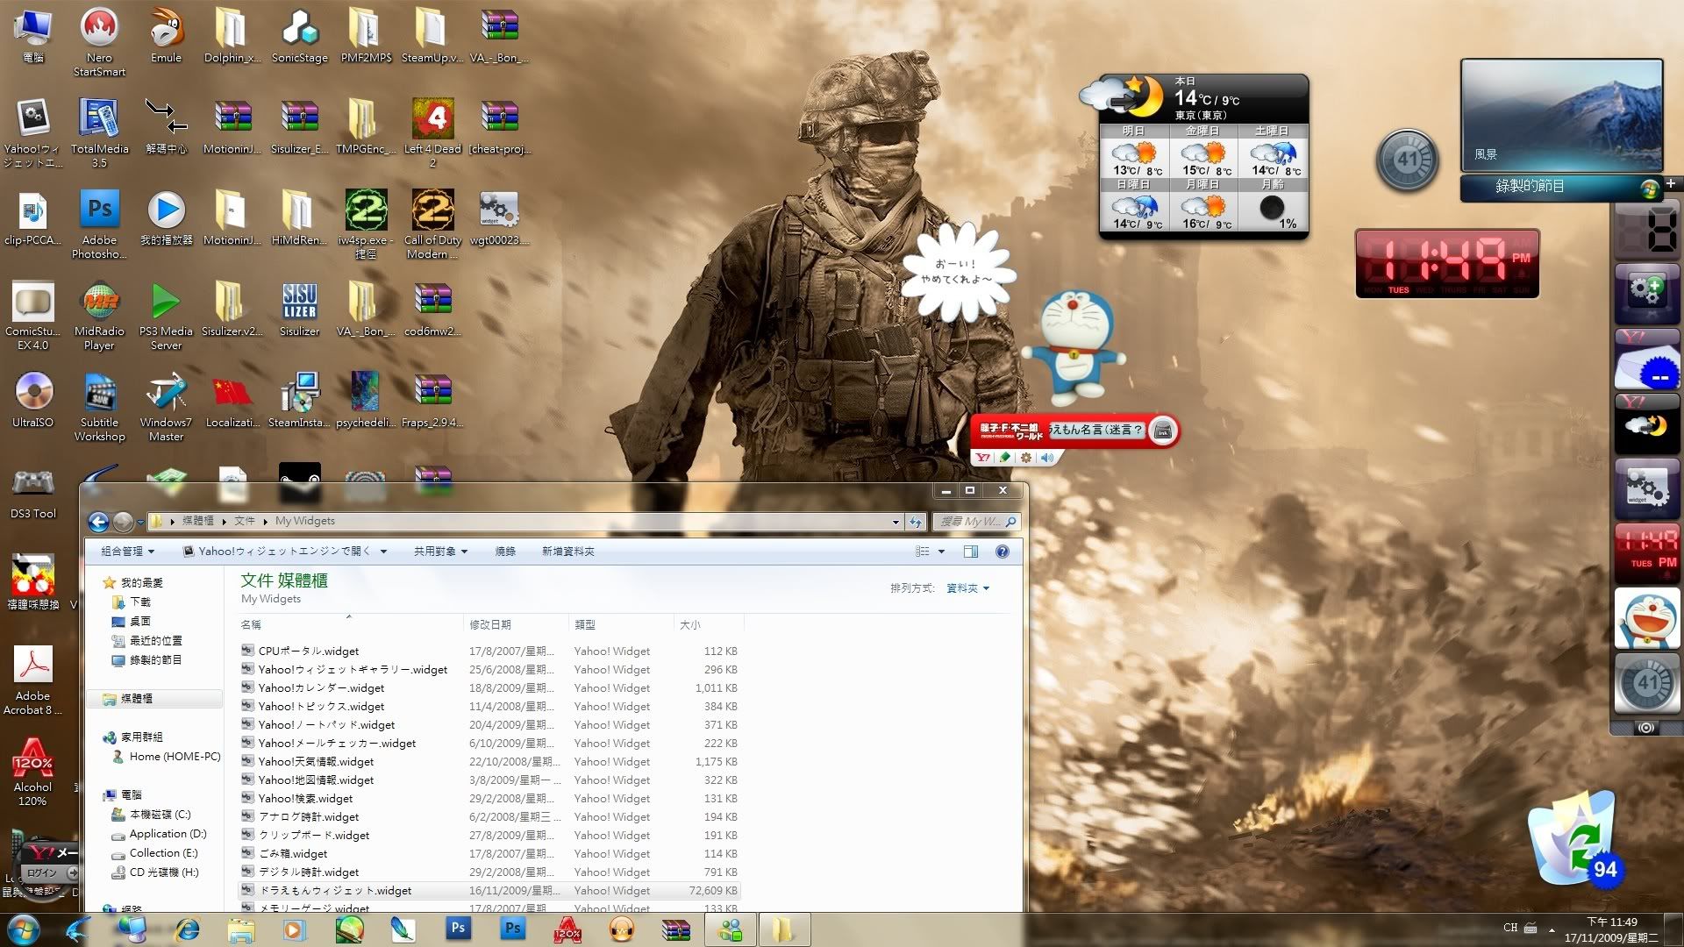Select Yahoo!天気情報.widget file
The height and width of the screenshot is (947, 1684).
coord(490,762)
